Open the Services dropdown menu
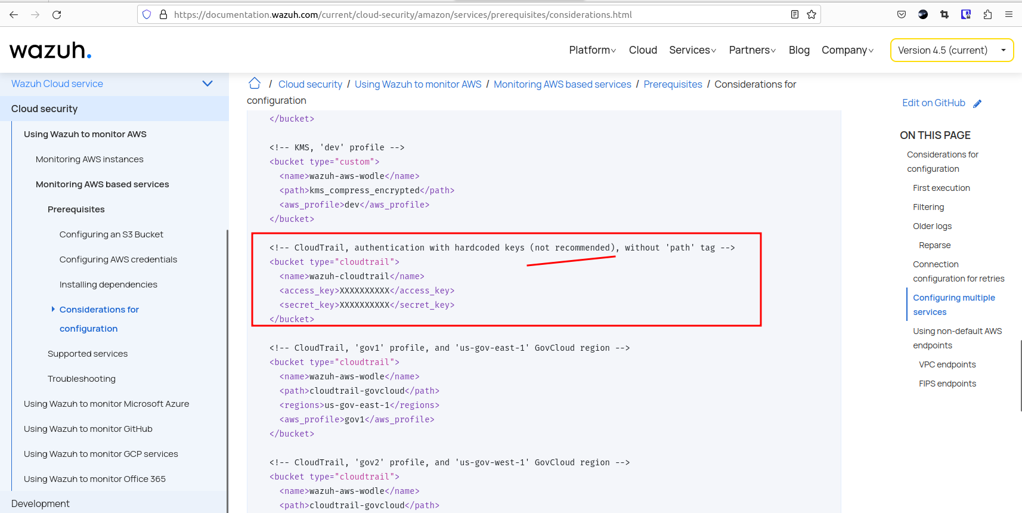 pyautogui.click(x=693, y=50)
